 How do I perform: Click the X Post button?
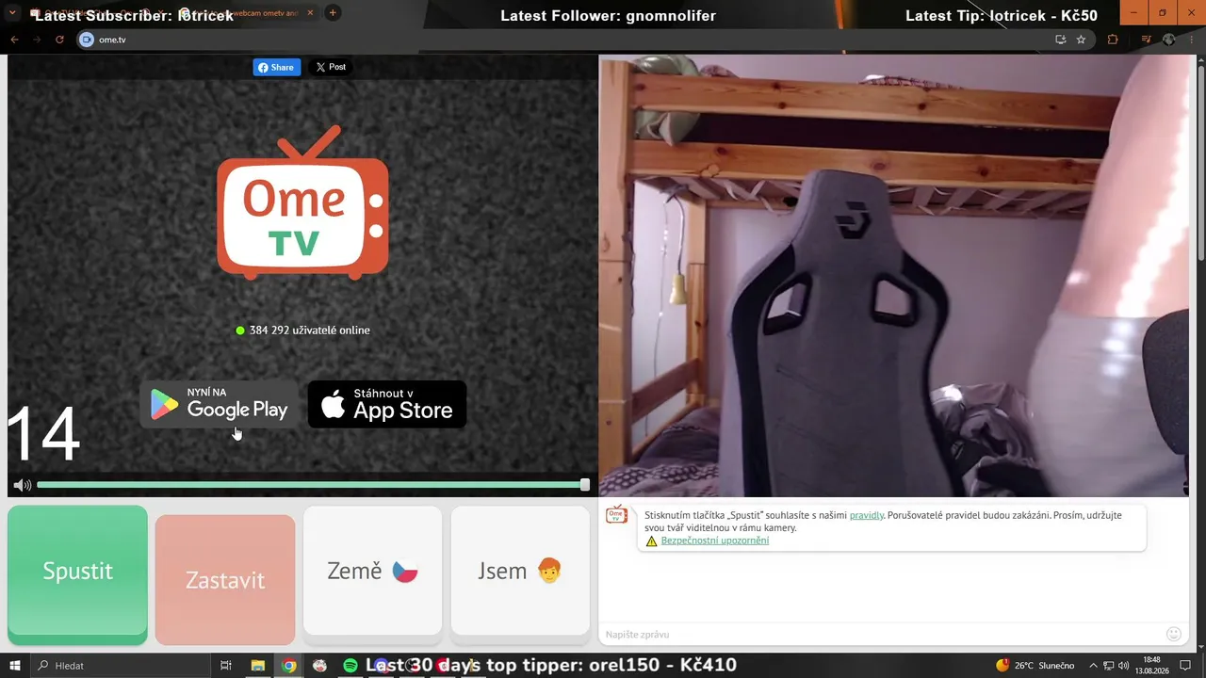point(331,67)
